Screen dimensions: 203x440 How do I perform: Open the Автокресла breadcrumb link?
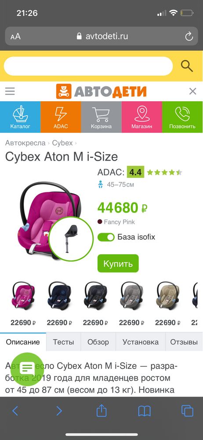pos(25,143)
